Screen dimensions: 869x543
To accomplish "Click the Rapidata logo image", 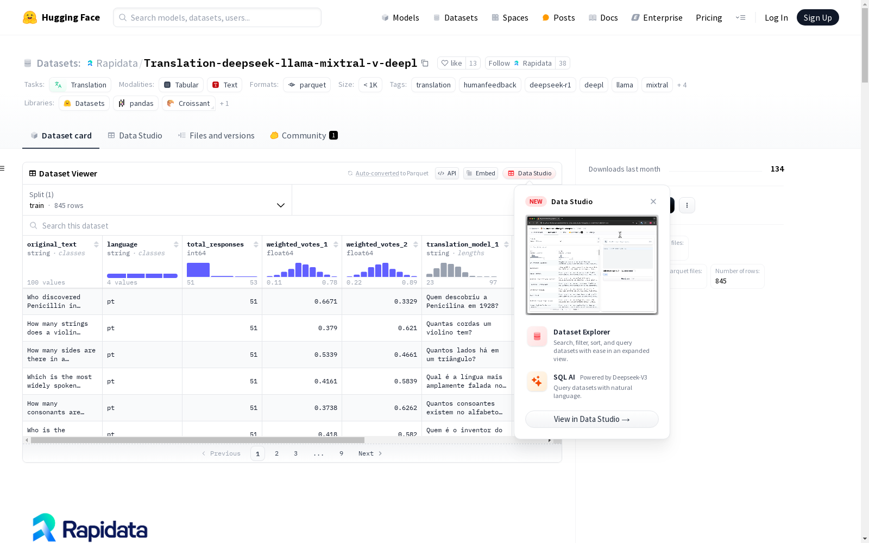I will tap(90, 528).
